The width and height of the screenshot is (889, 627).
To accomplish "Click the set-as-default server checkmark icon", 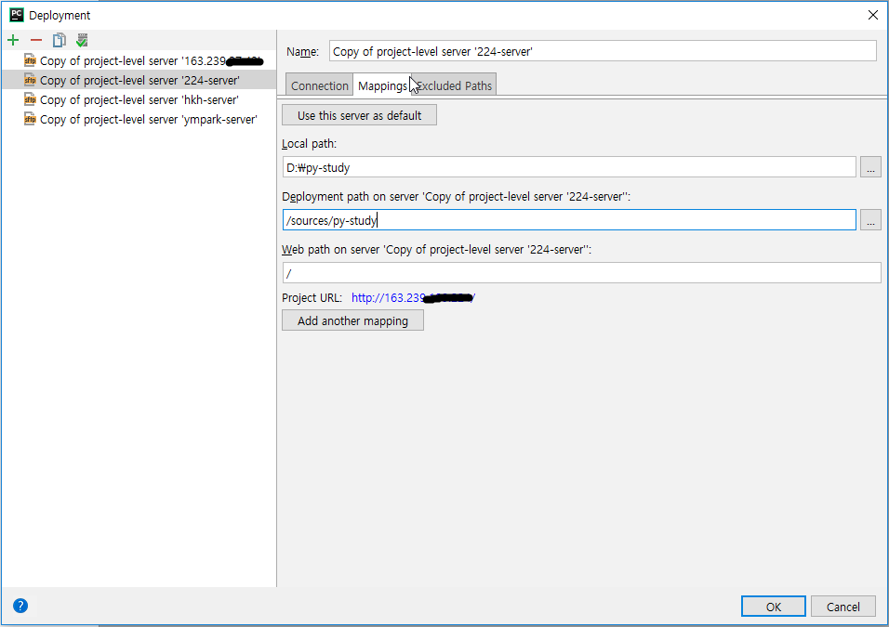I will (x=82, y=40).
